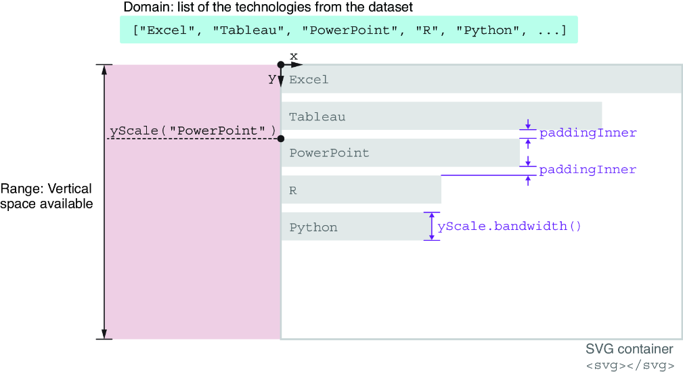This screenshot has width=683, height=372.
Task: Click the <svg></svg> code text
Action: point(630,365)
